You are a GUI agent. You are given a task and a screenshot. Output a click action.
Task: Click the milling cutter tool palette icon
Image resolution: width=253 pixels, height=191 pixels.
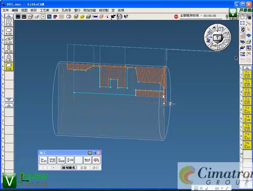[x=243, y=29]
